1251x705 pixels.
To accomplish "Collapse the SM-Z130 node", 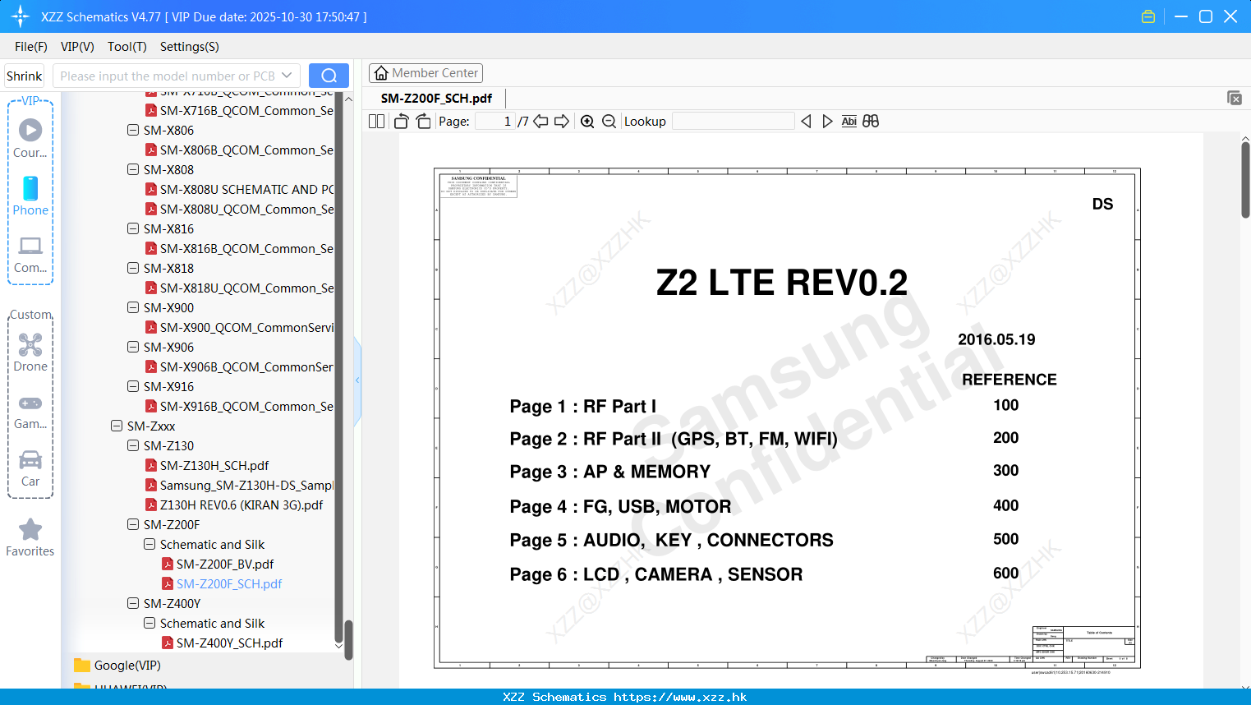I will click(133, 445).
